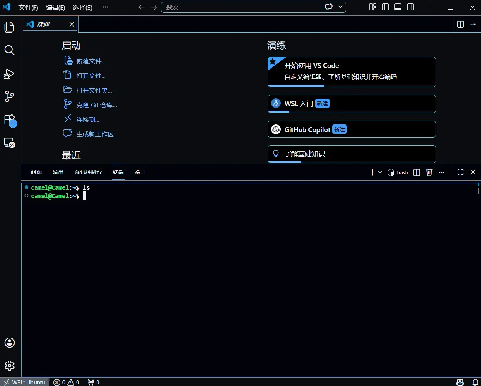Split the terminal

click(x=417, y=172)
